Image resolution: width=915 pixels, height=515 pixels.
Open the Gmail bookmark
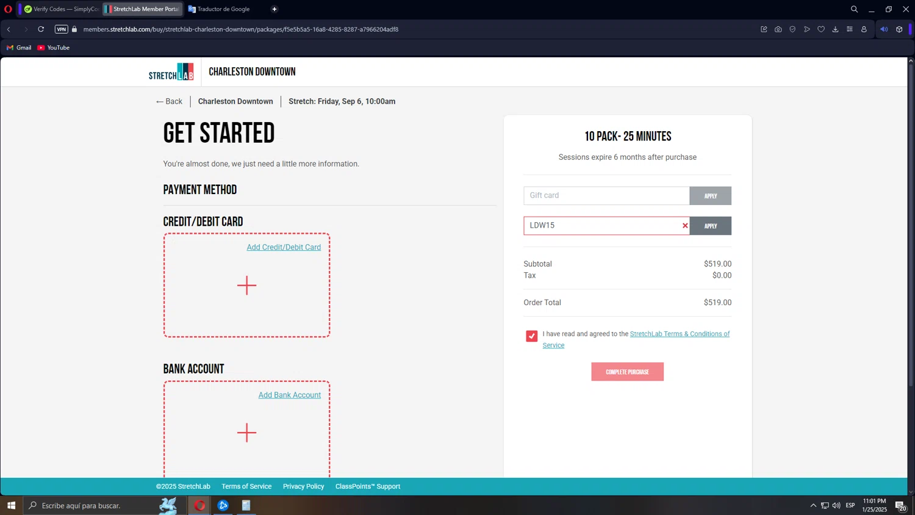point(19,48)
